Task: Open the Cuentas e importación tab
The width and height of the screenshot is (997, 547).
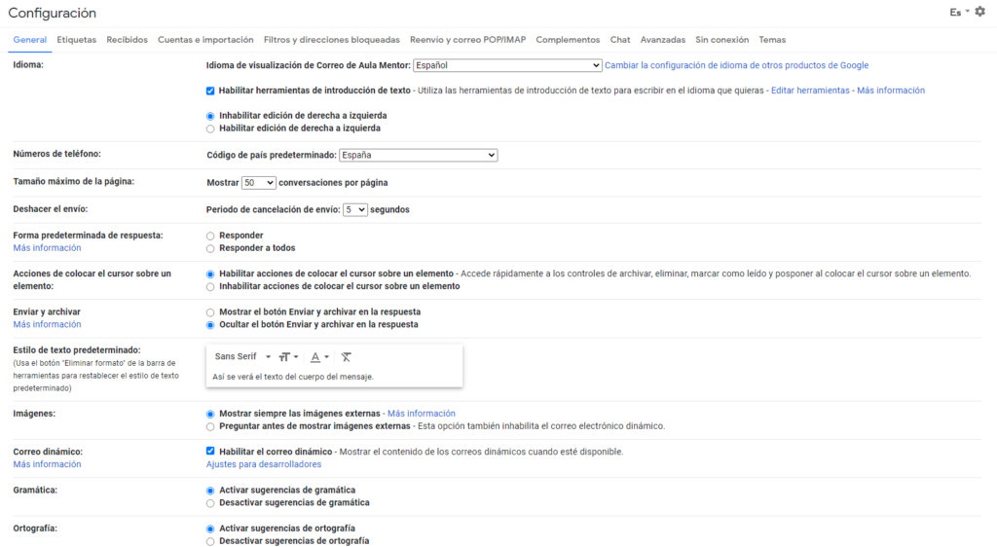Action: click(x=205, y=40)
